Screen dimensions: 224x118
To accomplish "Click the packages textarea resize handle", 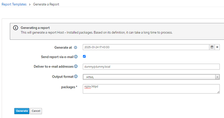I will click(x=218, y=92).
